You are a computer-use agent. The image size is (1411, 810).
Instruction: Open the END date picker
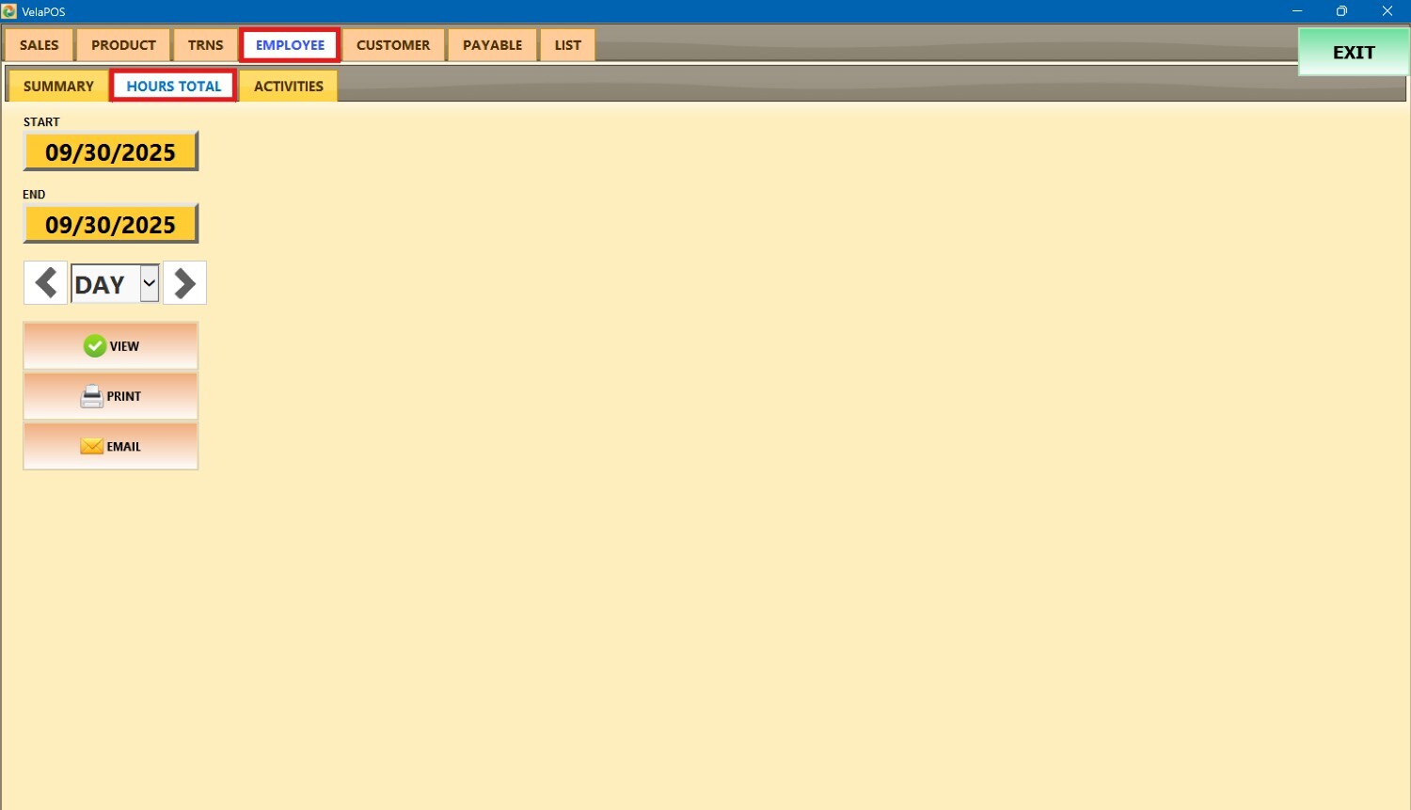(111, 224)
